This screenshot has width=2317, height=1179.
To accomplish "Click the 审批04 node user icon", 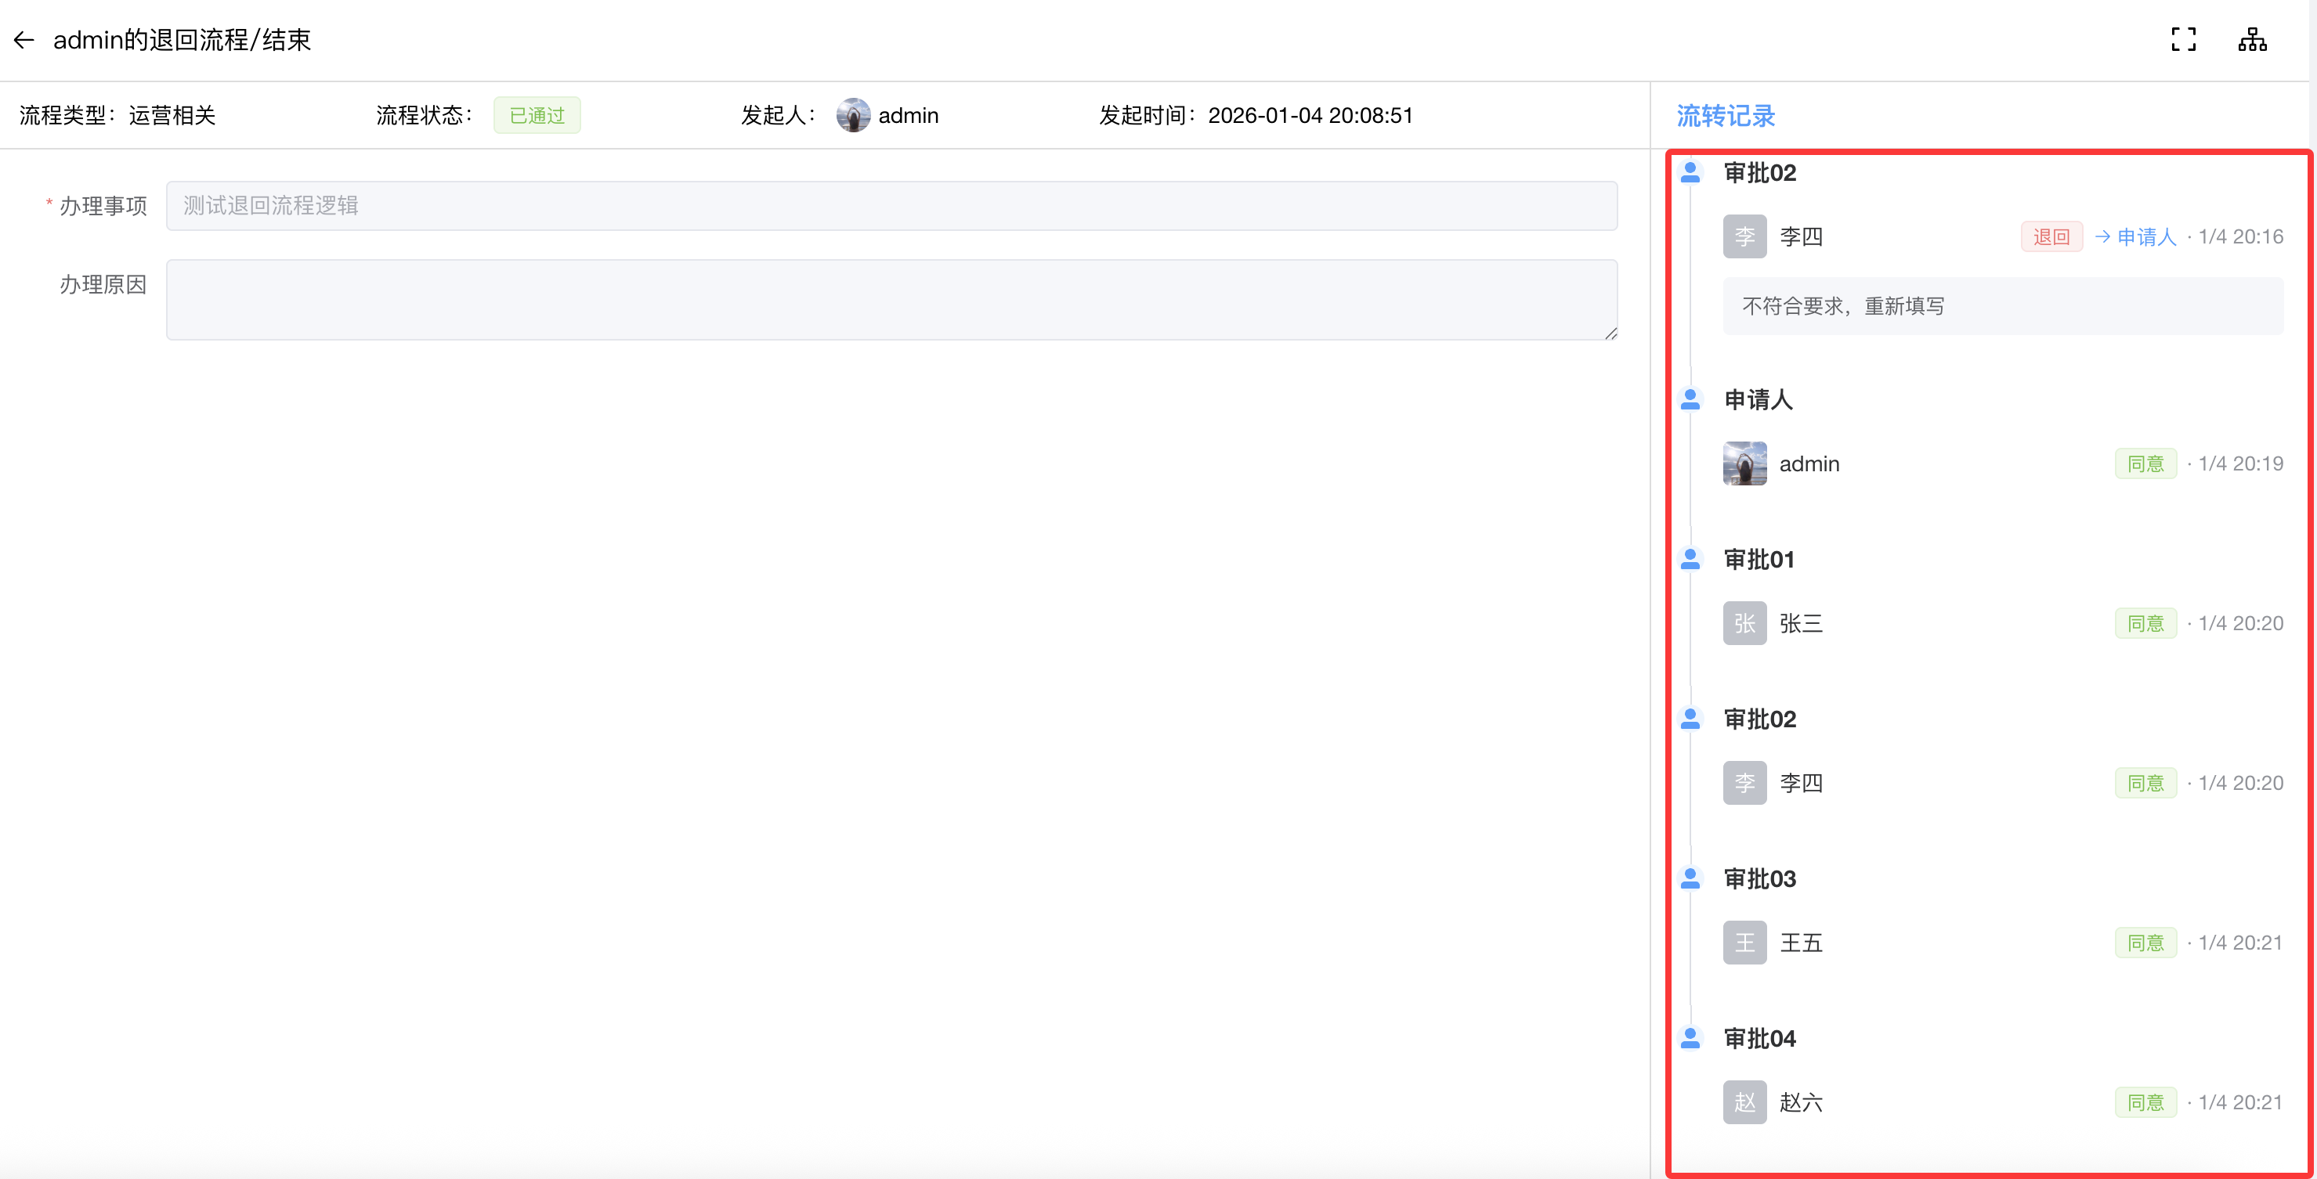I will (x=1690, y=1038).
